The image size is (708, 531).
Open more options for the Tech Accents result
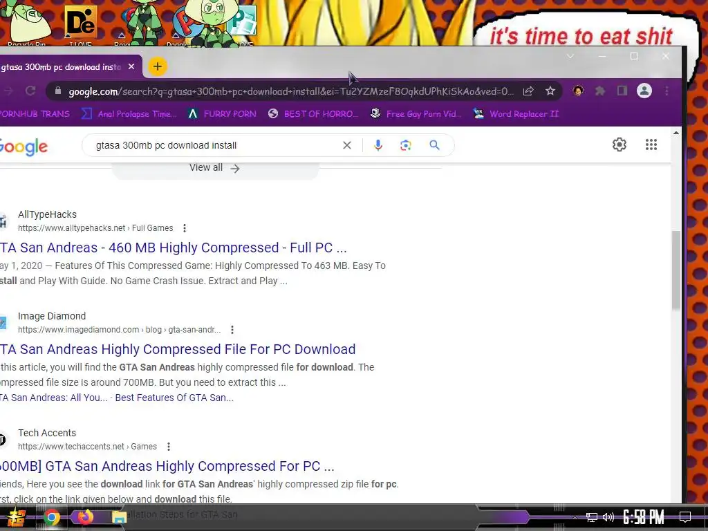click(x=169, y=447)
